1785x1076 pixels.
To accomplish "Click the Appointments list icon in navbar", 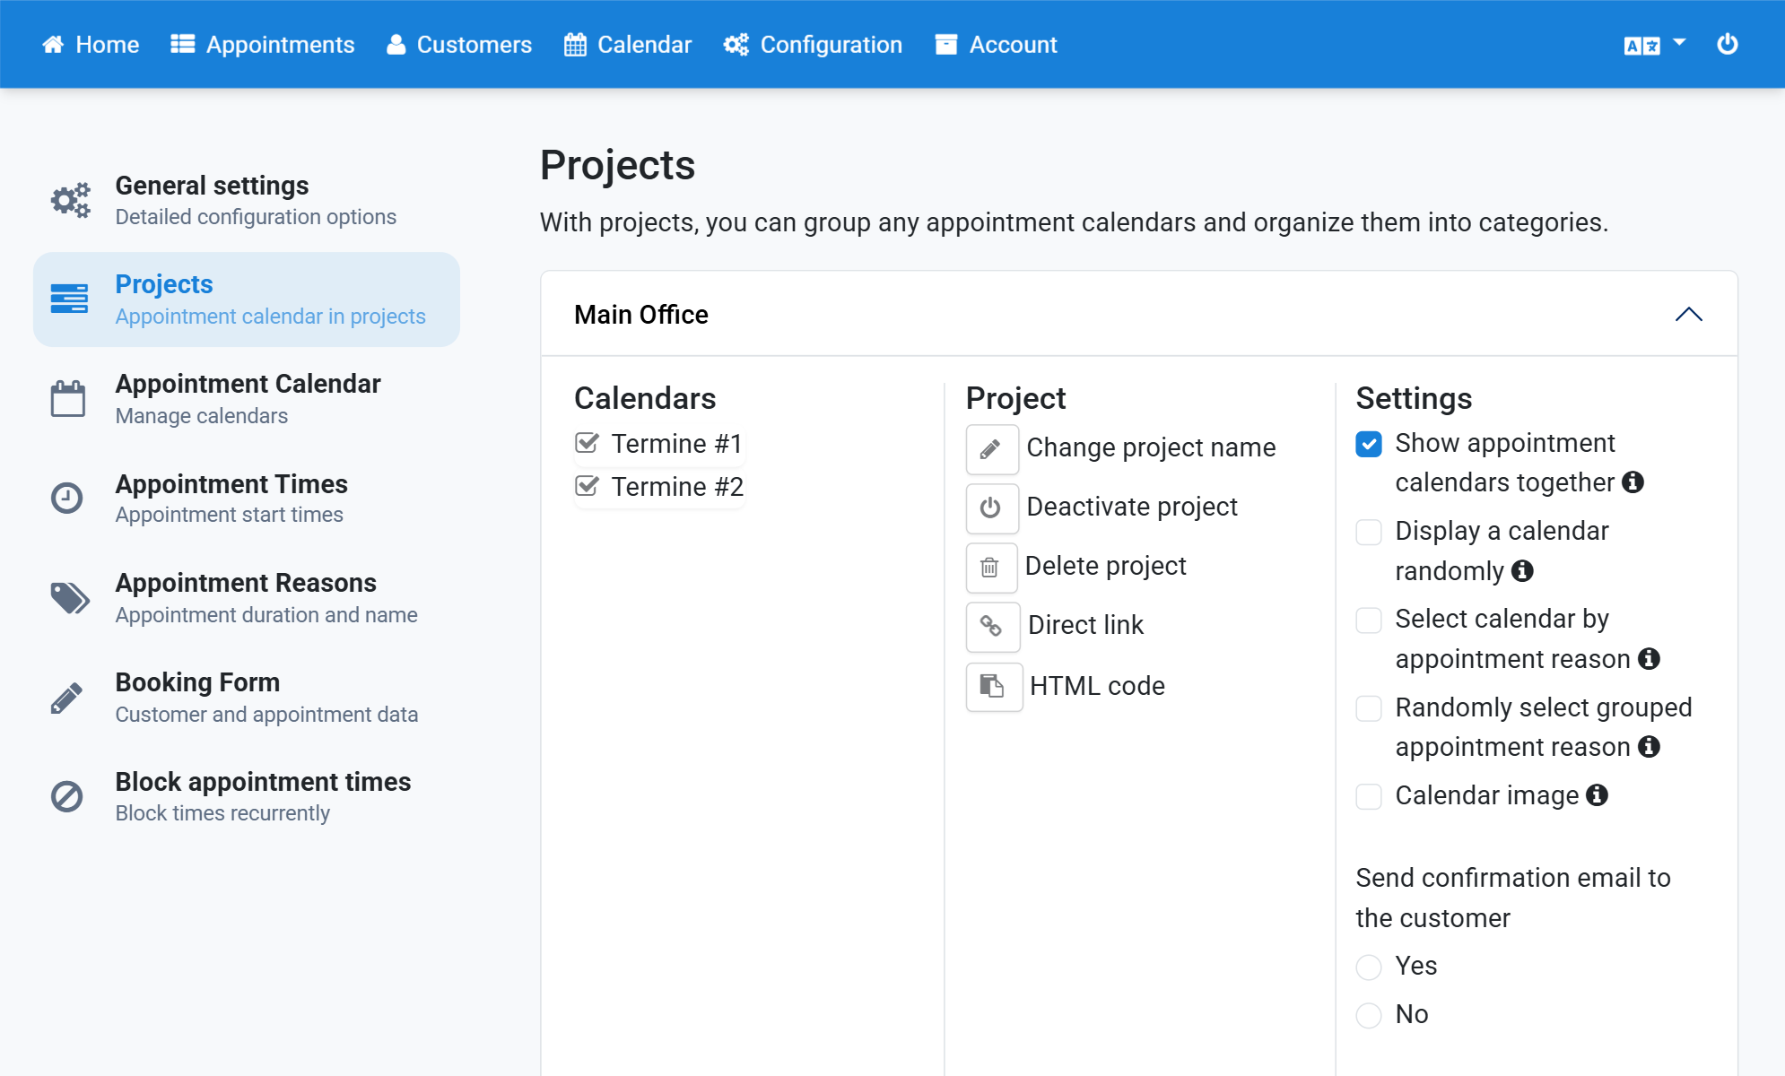I will tap(183, 45).
